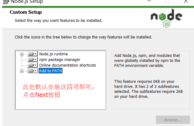Open the npm package manager install-option icon
The image size is (194, 126).
pos(33,60)
